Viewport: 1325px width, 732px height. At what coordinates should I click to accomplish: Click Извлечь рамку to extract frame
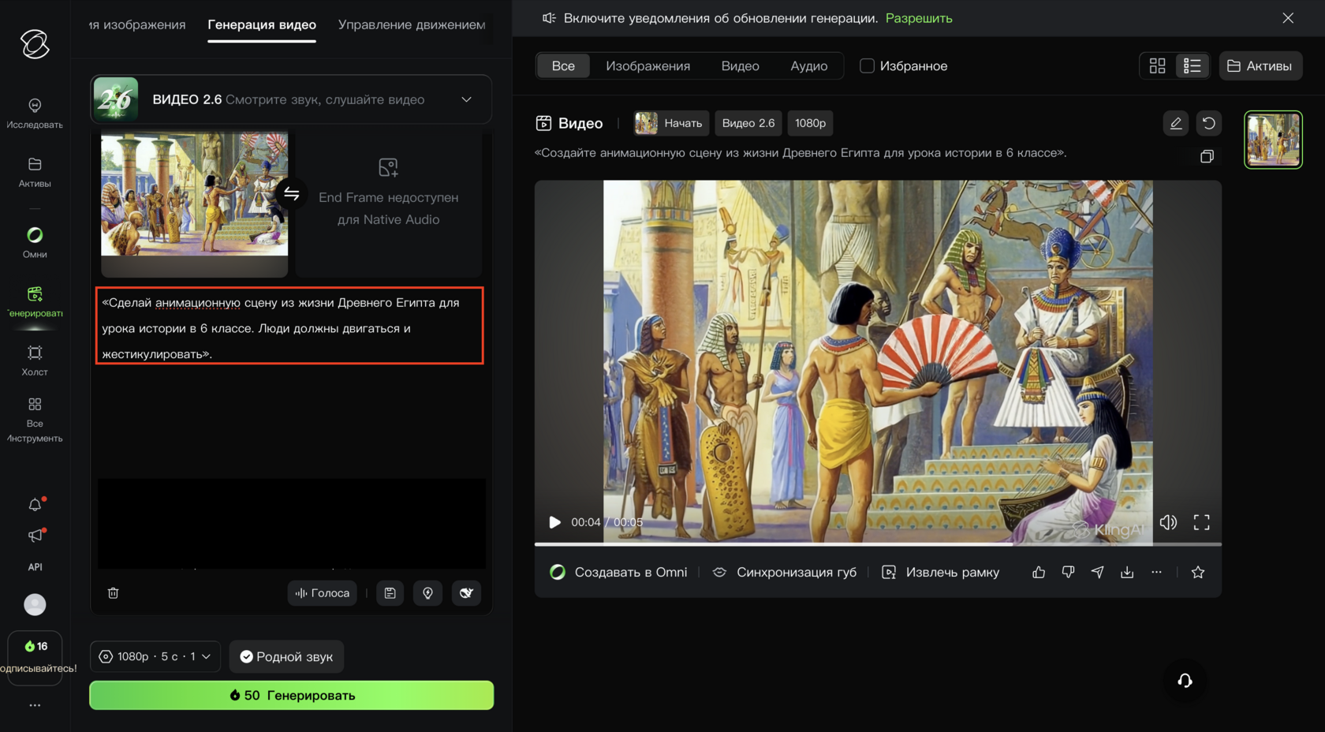(940, 573)
